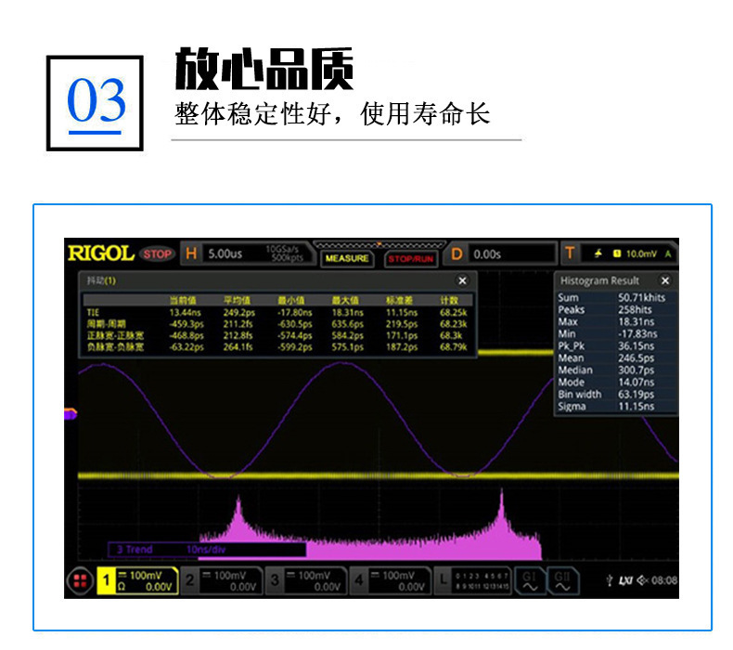
Task: Open the GII signal generator
Action: 562,580
